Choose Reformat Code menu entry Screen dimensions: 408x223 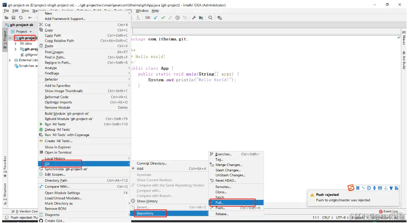pos(84,97)
